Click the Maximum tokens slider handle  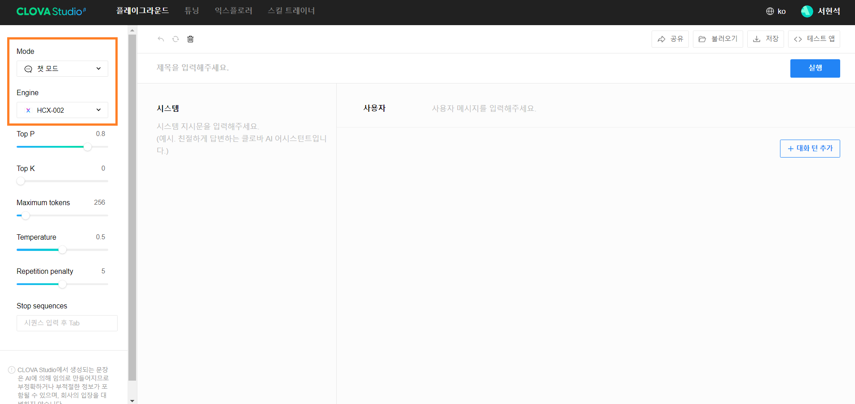pos(26,215)
